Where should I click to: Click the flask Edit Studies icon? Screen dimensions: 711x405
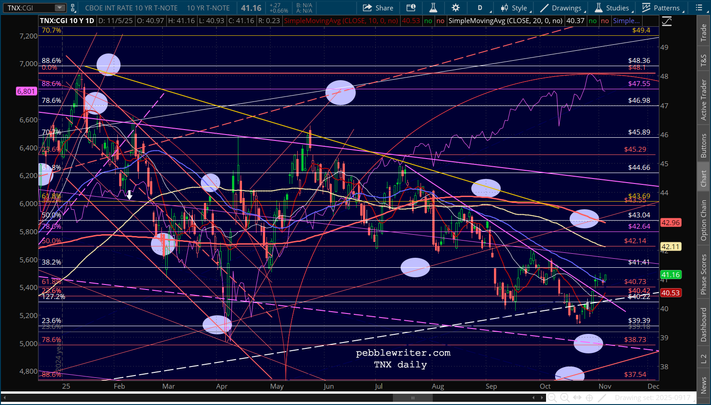tap(433, 8)
